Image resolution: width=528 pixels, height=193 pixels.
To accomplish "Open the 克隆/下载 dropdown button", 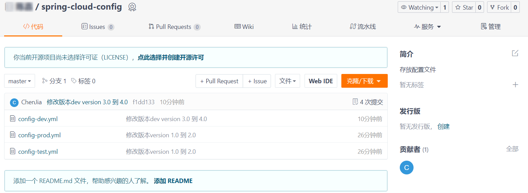I will (364, 81).
